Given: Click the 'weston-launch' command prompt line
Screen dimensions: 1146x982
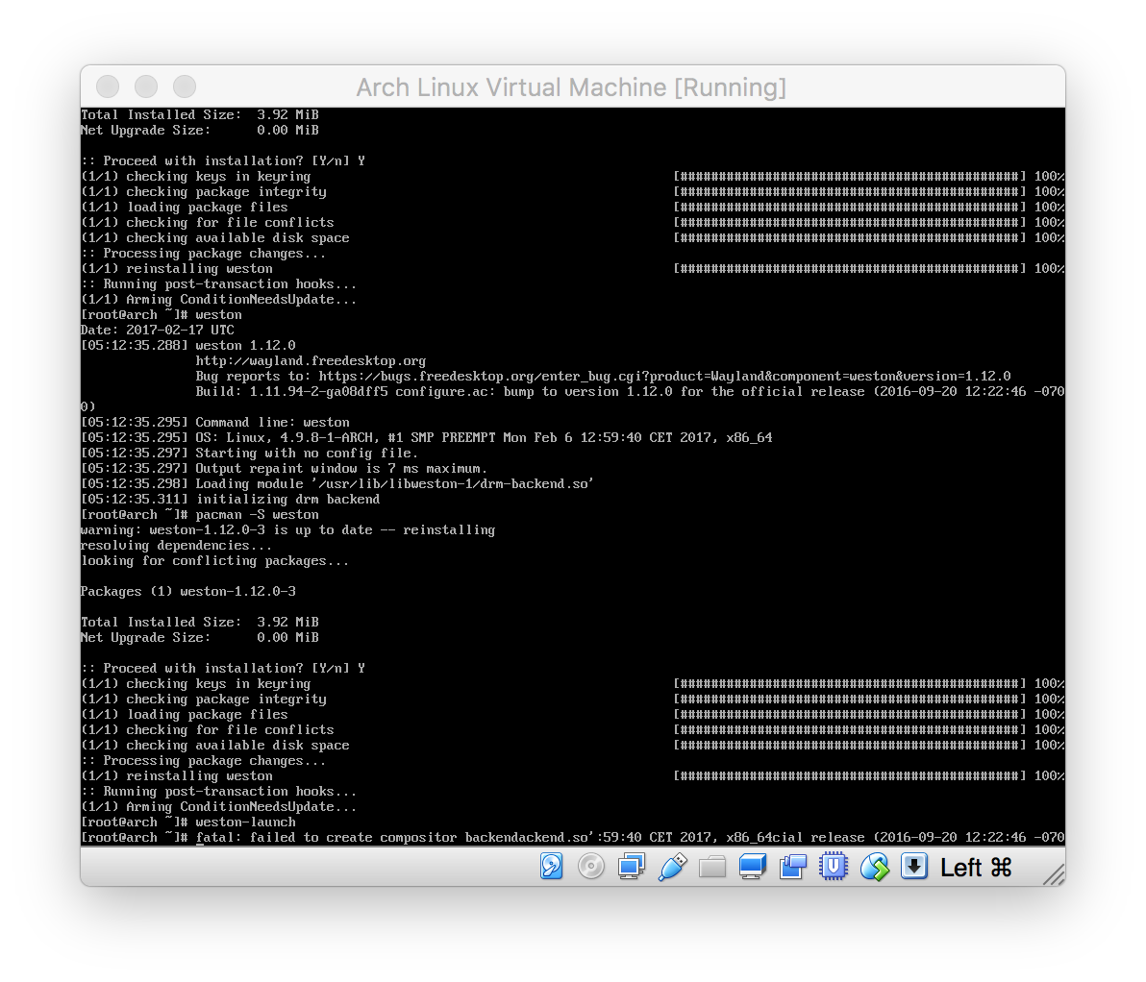Looking at the screenshot, I should 187,822.
